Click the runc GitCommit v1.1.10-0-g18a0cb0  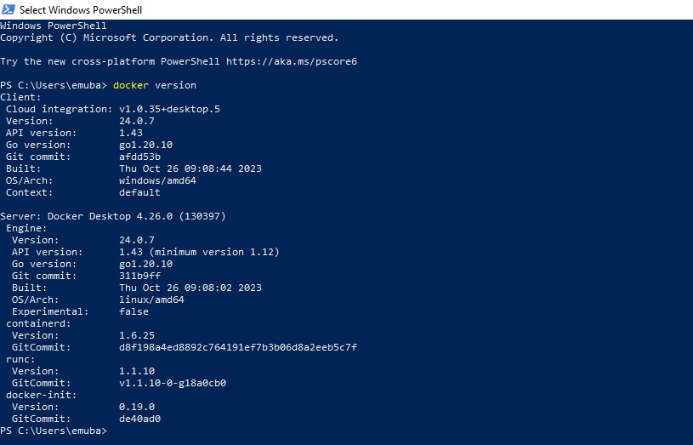[x=173, y=383]
